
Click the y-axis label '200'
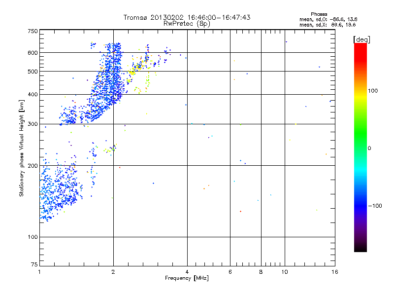(x=33, y=166)
